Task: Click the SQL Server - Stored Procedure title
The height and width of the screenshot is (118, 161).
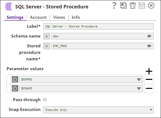Action: [52, 7]
